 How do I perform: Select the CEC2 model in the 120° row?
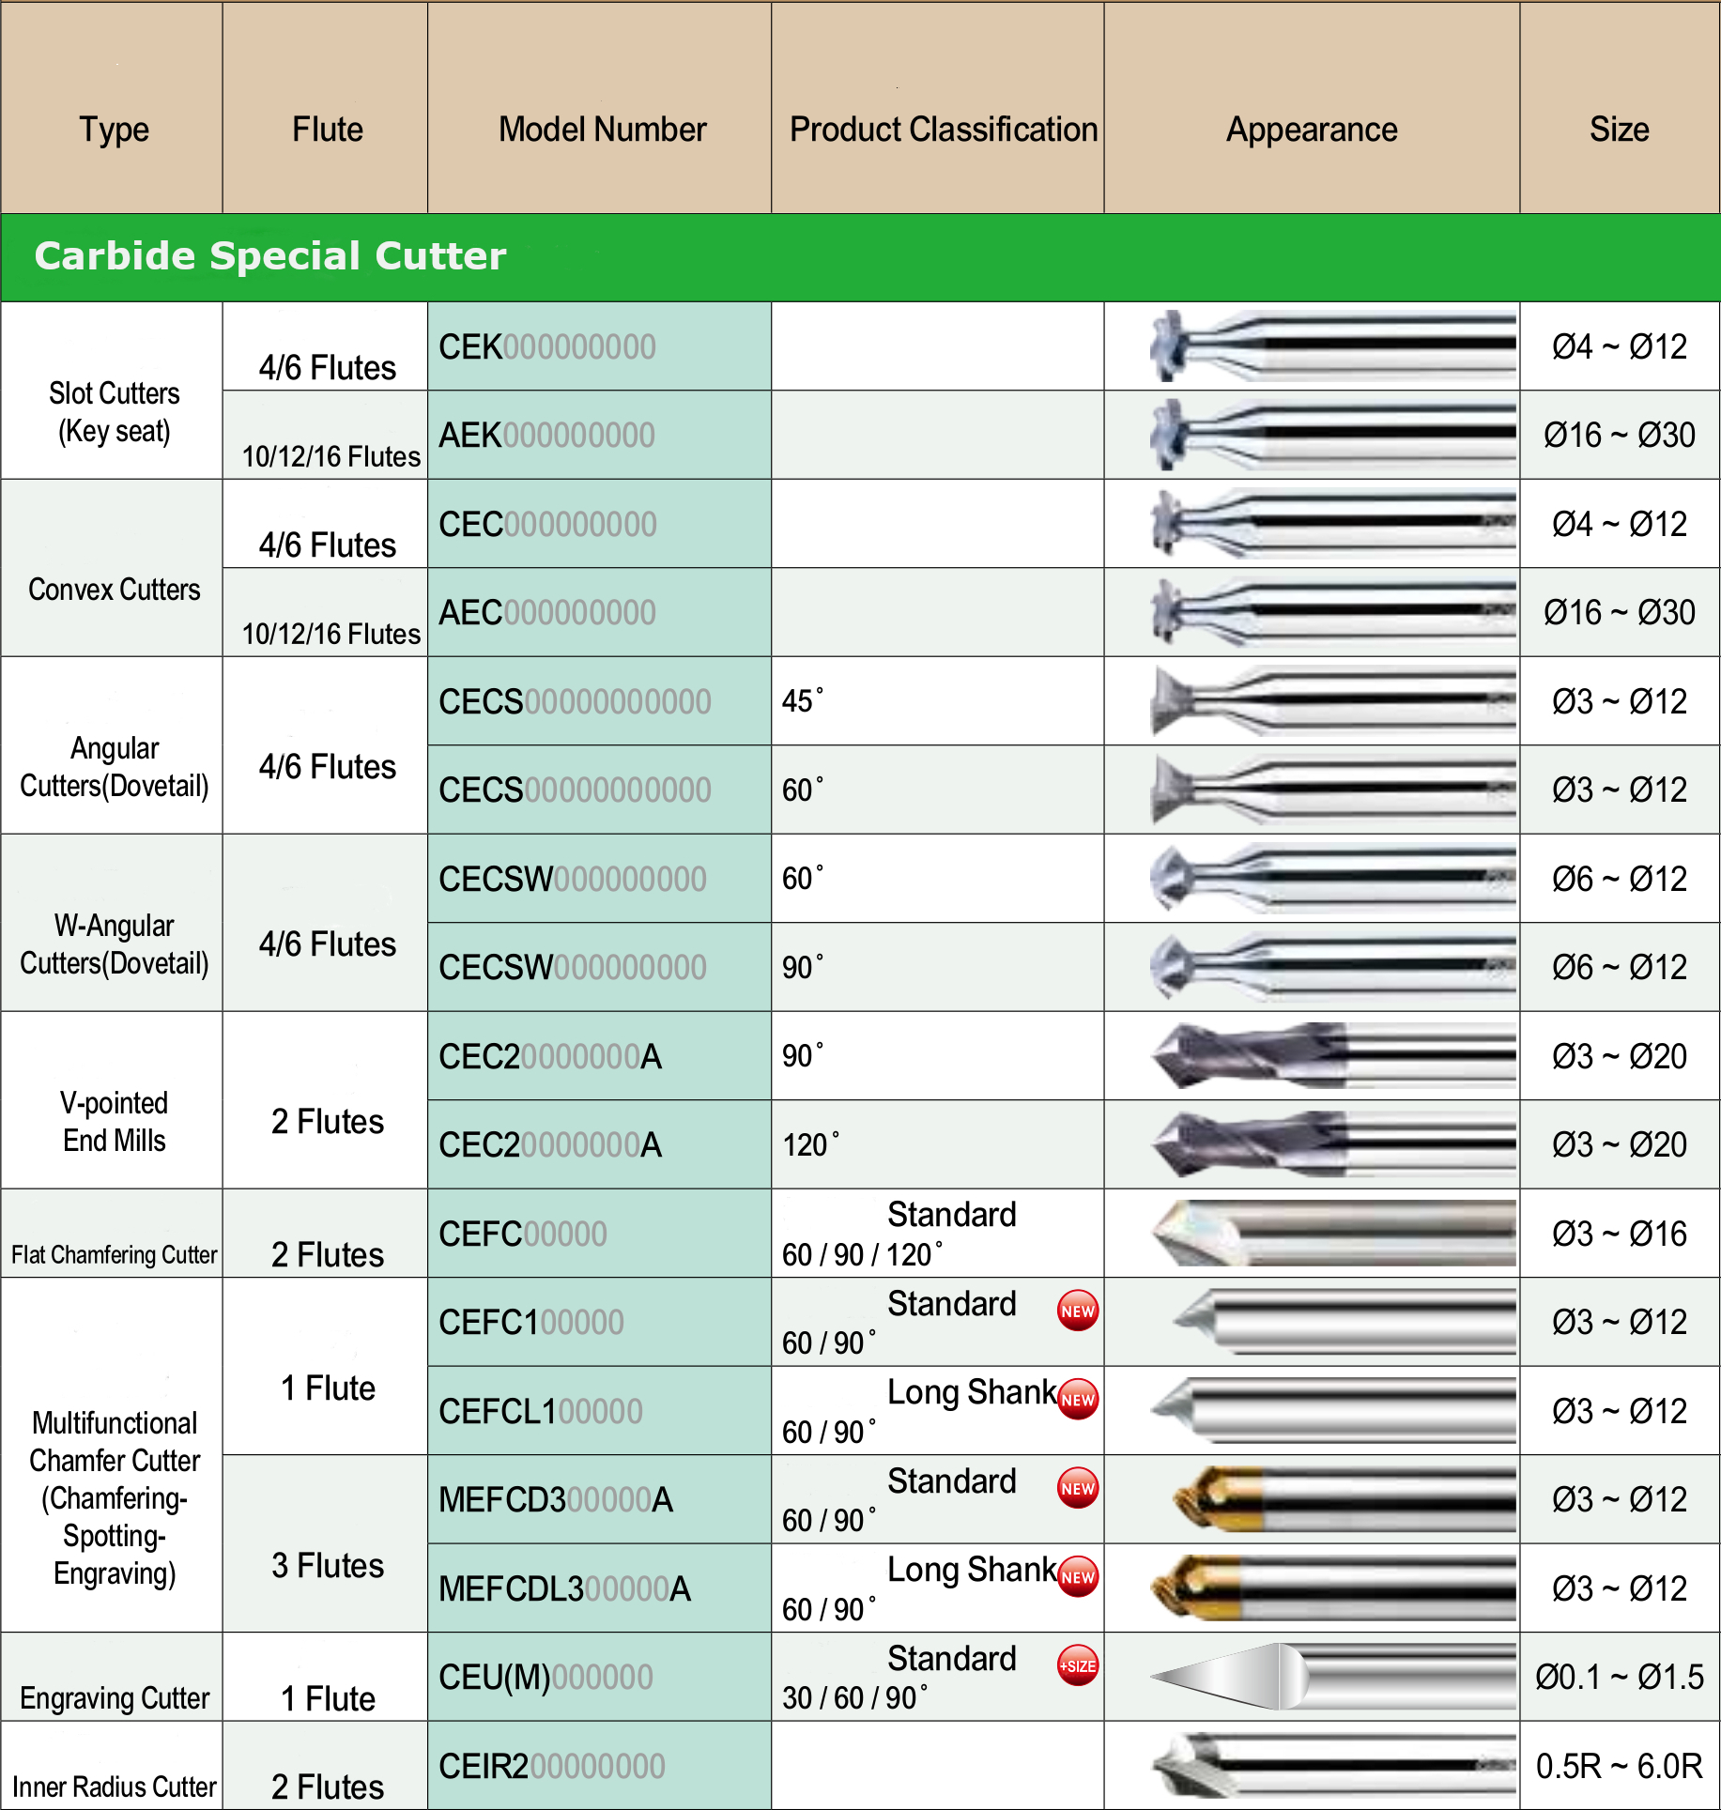(550, 1144)
